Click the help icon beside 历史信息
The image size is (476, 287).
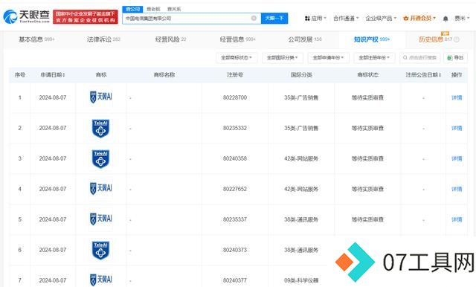[x=457, y=39]
